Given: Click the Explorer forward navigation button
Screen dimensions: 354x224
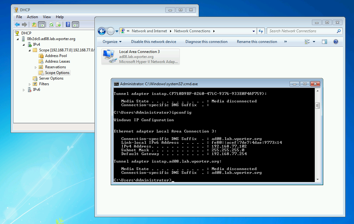Looking at the screenshot, I should pos(110,31).
